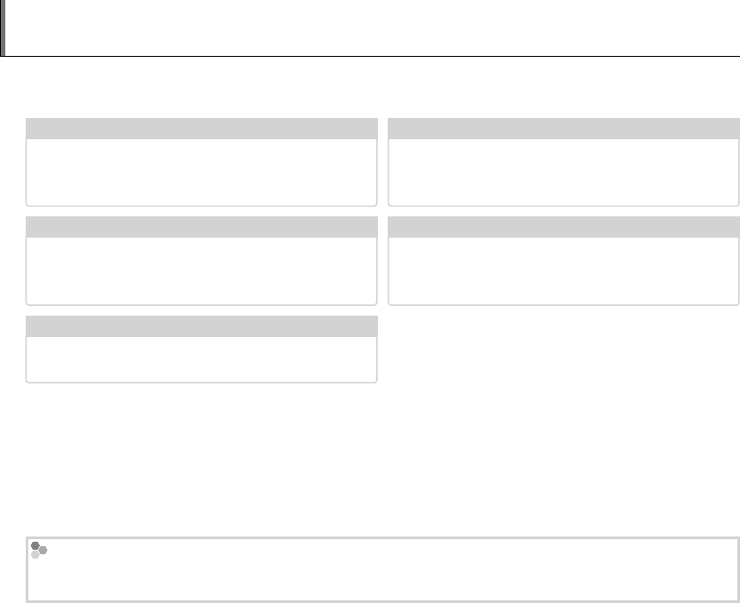Click the hexagon cluster icon in the note box
Image resolution: width=740 pixels, height=603 pixels.
38,550
